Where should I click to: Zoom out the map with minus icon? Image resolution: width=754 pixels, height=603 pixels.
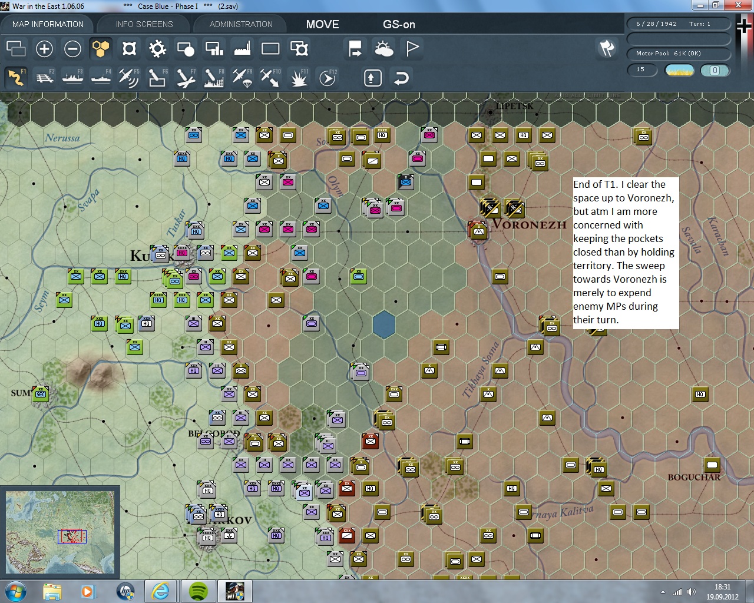pos(72,48)
